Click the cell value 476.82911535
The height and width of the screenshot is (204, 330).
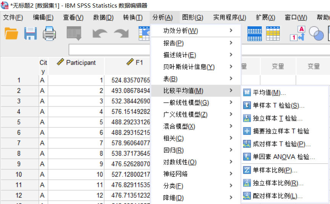coord(130,185)
